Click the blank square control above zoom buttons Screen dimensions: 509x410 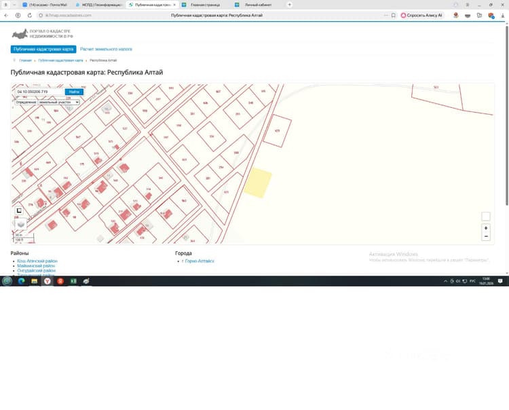(486, 217)
